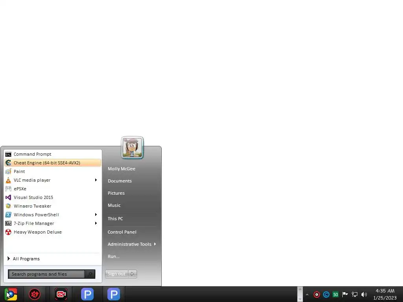403x302 pixels.
Task: Open This PC
Action: point(115,219)
